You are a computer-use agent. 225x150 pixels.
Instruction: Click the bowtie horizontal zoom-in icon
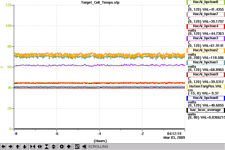tap(33, 147)
